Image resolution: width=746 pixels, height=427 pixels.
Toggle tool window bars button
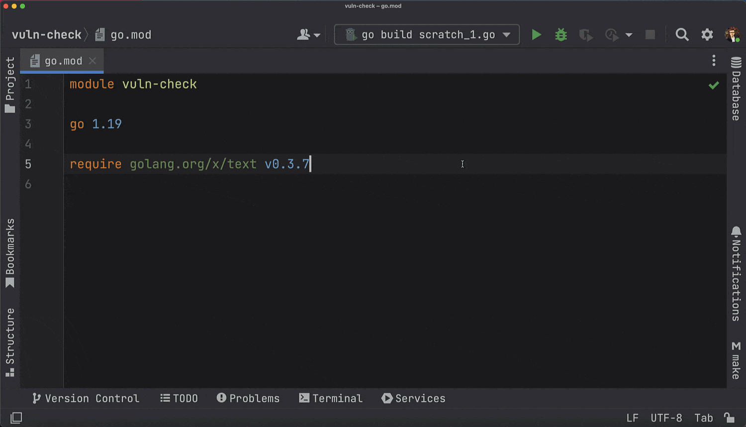[16, 418]
